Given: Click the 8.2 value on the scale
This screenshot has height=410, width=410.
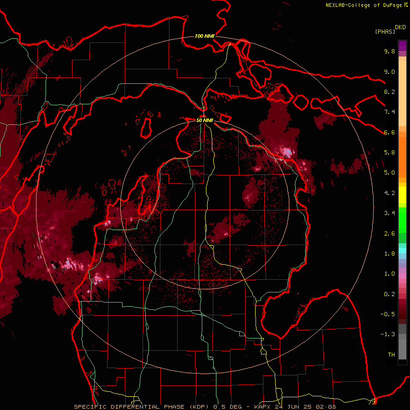Looking at the screenshot, I should (389, 92).
